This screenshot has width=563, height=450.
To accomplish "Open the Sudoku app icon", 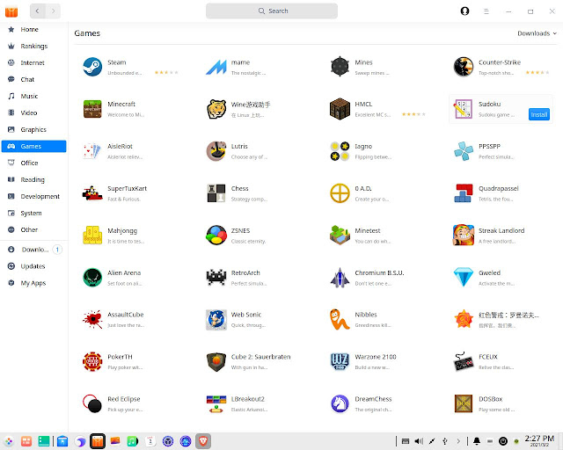I will 464,109.
